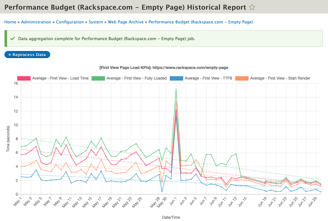Click the 'Data aggregation complete' status message

(x=106, y=38)
